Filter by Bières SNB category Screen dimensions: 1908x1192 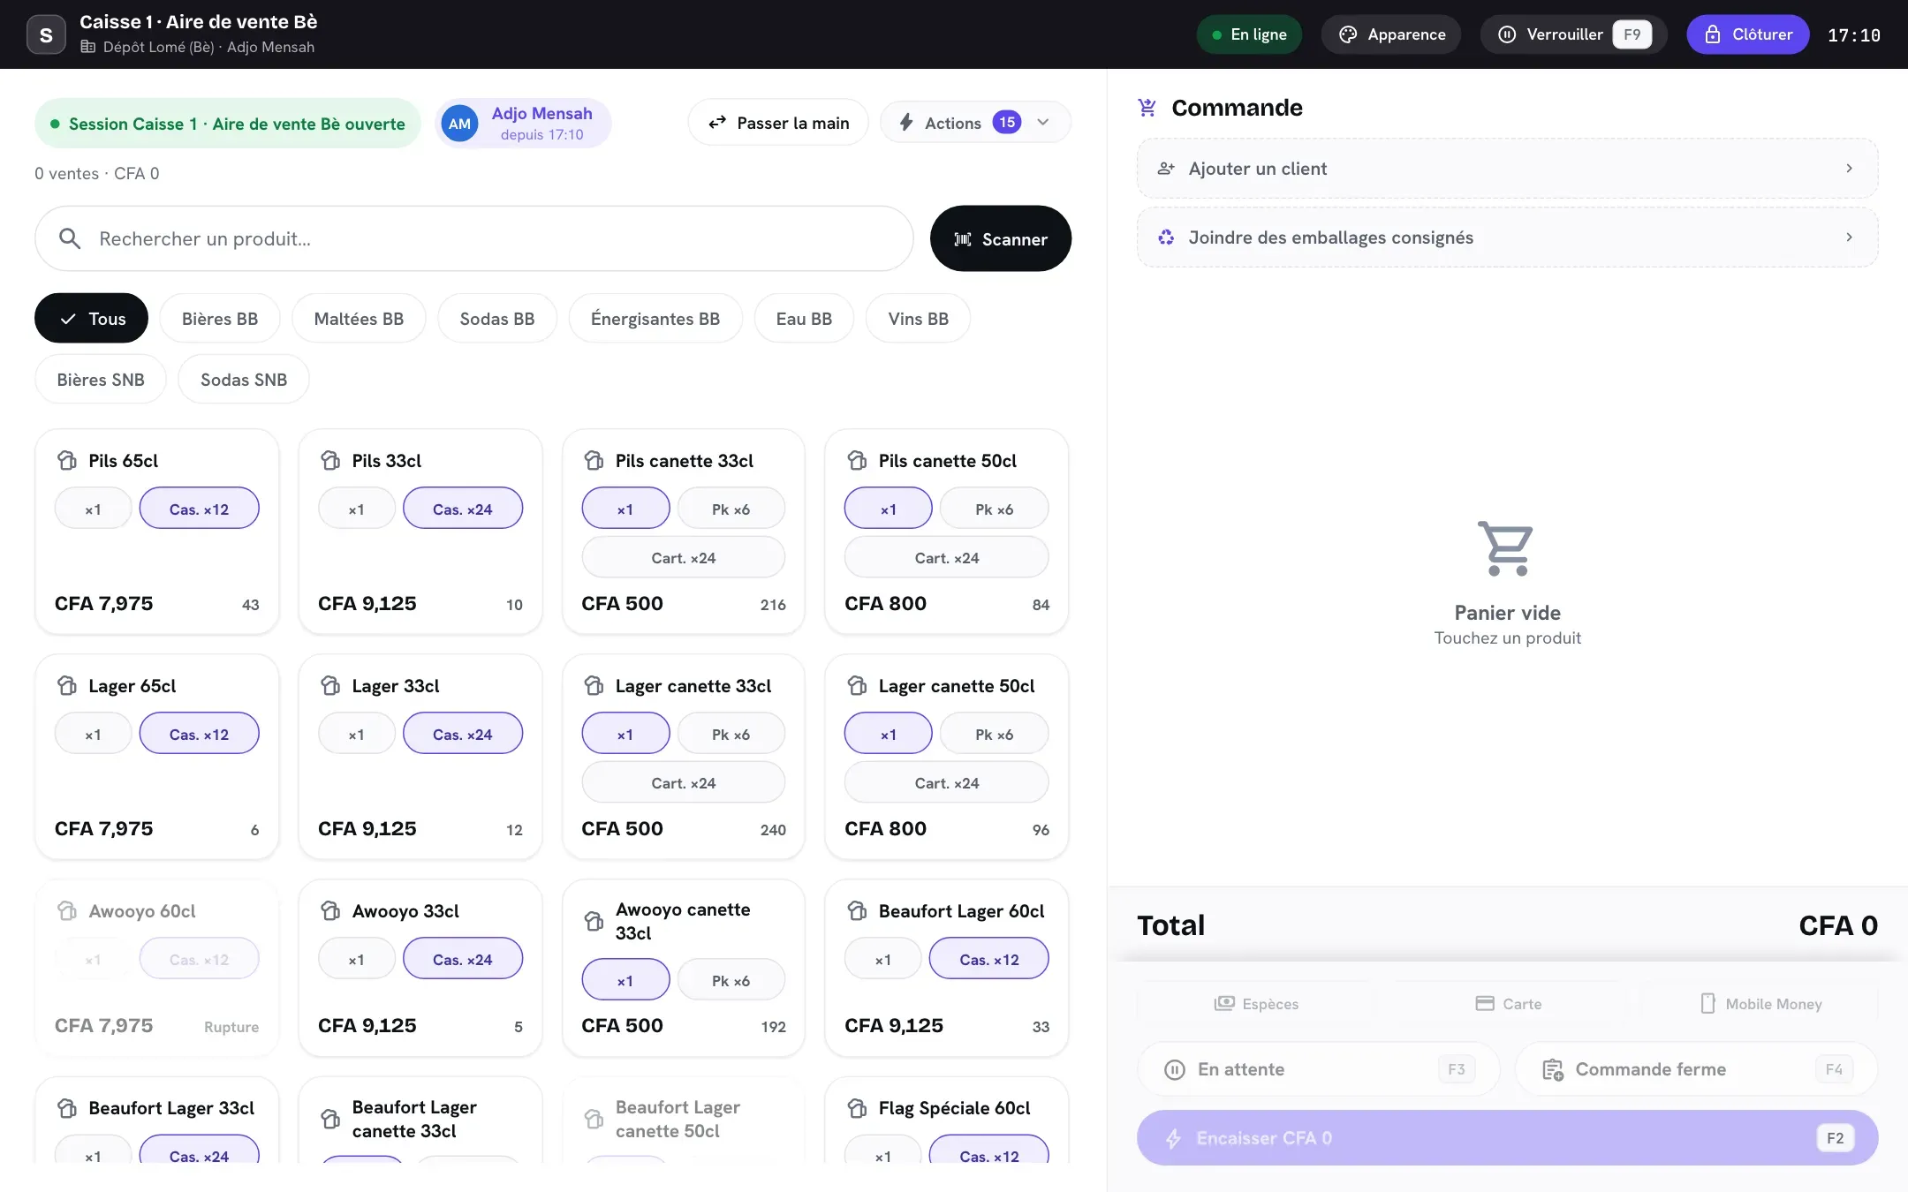coord(101,379)
